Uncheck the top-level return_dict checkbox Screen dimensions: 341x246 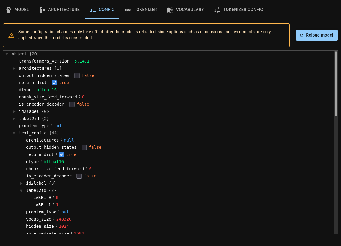(x=54, y=83)
